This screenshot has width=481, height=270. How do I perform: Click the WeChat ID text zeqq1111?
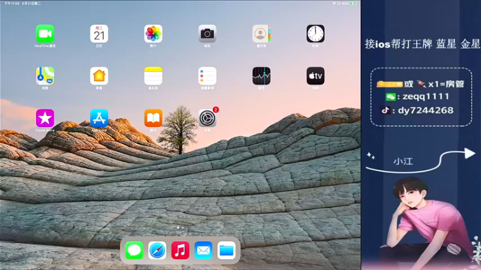426,97
